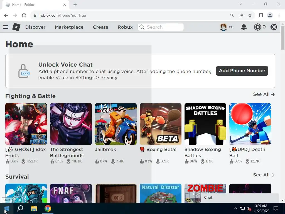Open the Create page
The width and height of the screenshot is (285, 214).
click(x=100, y=27)
